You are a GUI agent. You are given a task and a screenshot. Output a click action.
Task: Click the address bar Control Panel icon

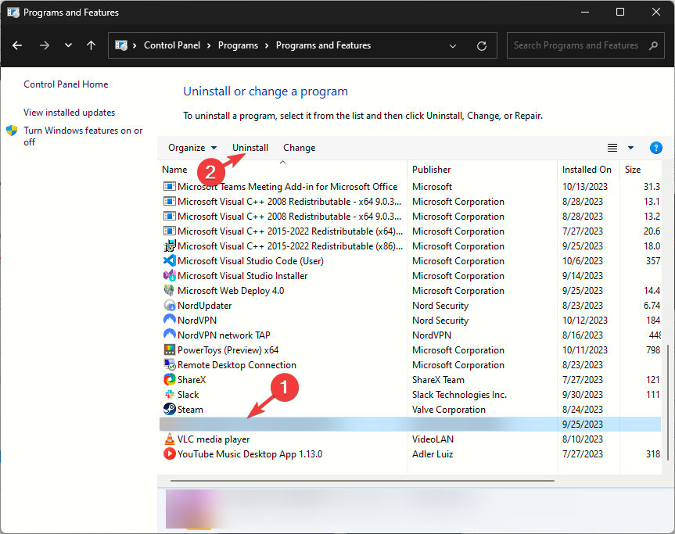click(121, 45)
